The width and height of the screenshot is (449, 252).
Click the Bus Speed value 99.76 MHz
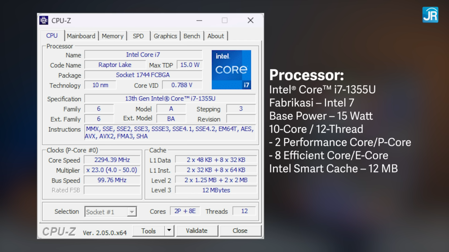coord(112,180)
